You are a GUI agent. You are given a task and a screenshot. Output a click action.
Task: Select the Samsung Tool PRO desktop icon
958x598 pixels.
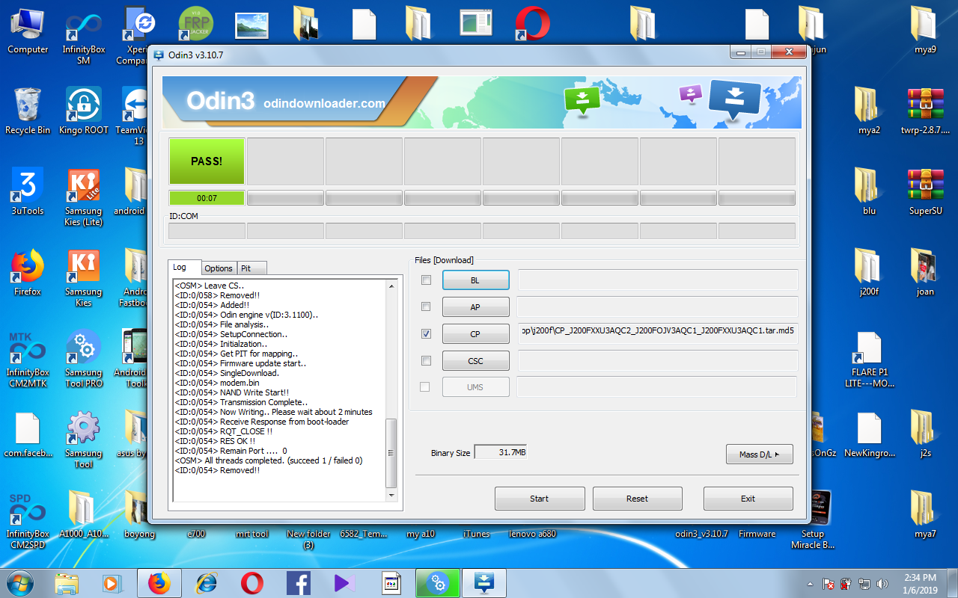(x=84, y=357)
